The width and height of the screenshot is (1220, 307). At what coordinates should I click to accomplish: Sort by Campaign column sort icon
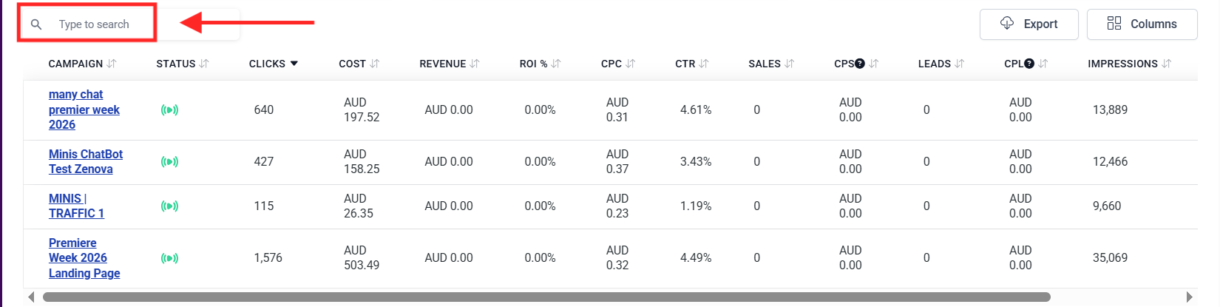(x=112, y=64)
